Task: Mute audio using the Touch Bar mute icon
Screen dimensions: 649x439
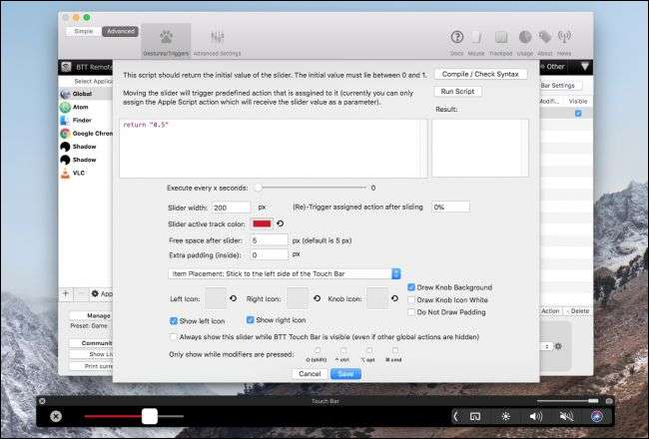Action: pyautogui.click(x=565, y=415)
